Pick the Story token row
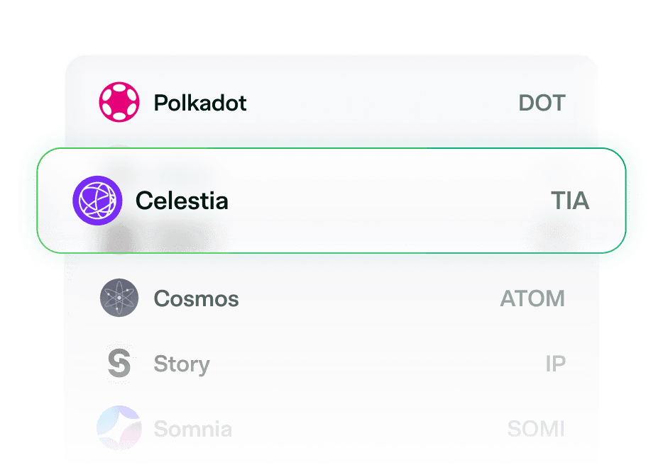 tap(331, 364)
